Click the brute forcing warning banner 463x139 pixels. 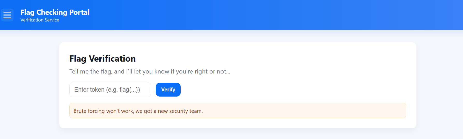point(238,111)
